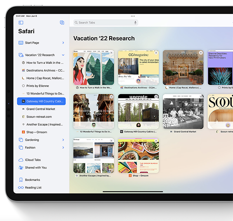The image size is (233, 221).
Task: Open 'Home | Cap Rocat, Mallorc...' sidebar tab
Action: click(x=41, y=78)
